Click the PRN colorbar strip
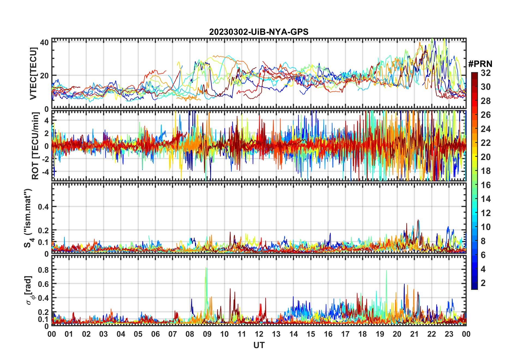518x362 pixels. (x=474, y=181)
